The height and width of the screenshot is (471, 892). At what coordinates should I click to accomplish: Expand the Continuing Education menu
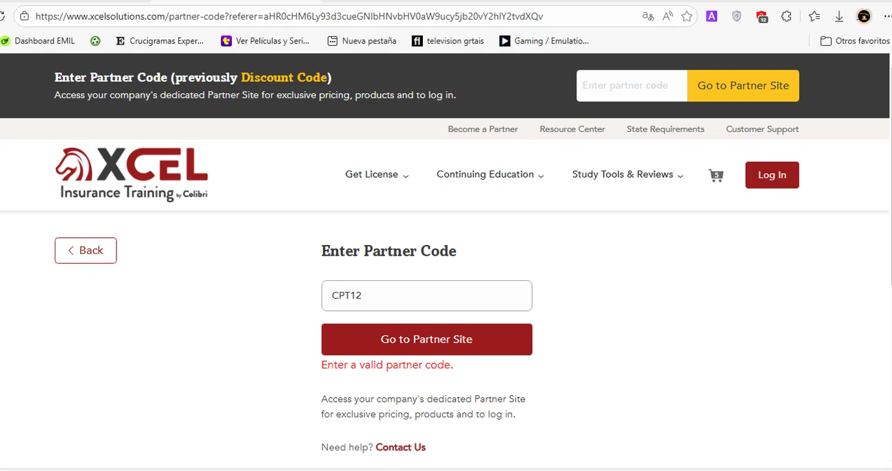coord(490,175)
